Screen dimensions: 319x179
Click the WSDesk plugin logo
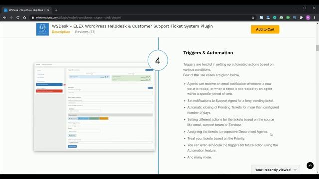tap(42, 29)
